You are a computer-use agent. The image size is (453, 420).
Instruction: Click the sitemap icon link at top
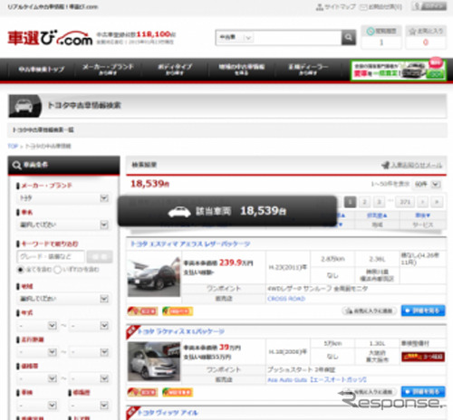(x=335, y=6)
